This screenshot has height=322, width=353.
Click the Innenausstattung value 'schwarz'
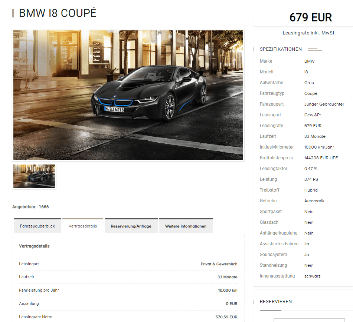pos(312,276)
